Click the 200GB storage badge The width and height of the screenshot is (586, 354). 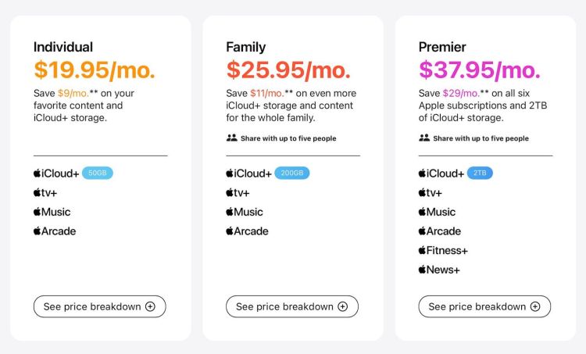(291, 173)
